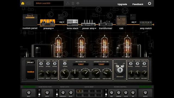
Task: Open settings via the gear icon
Action: (150, 4)
